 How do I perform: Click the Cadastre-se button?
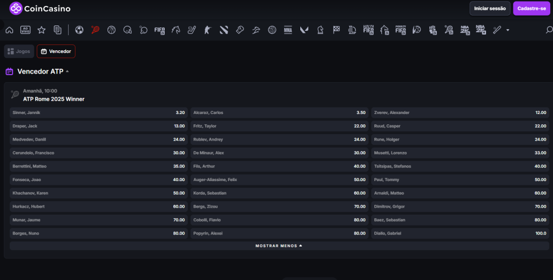pos(531,9)
